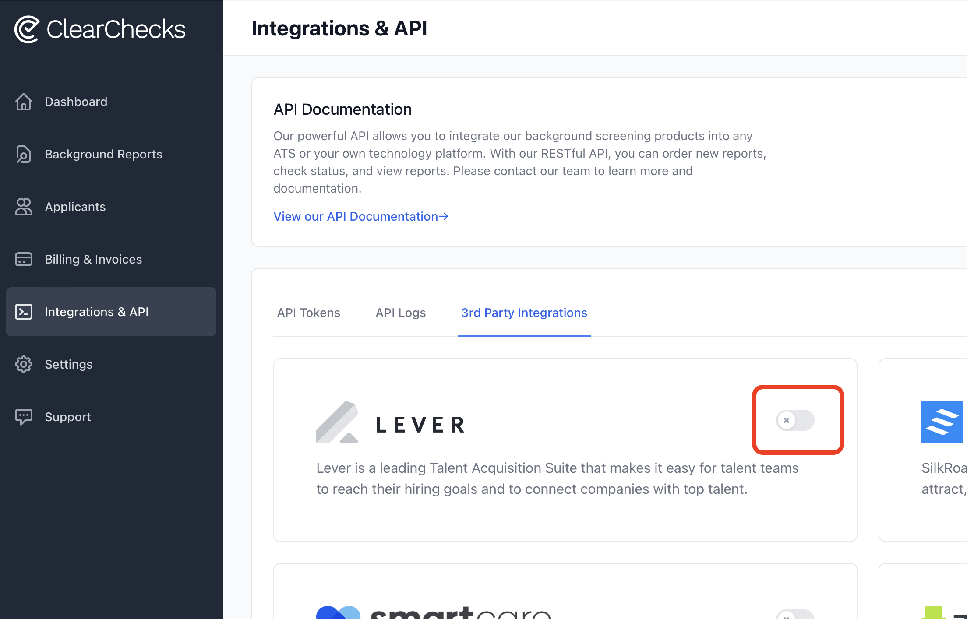The width and height of the screenshot is (967, 619).
Task: Open the Support page
Action: (x=68, y=417)
